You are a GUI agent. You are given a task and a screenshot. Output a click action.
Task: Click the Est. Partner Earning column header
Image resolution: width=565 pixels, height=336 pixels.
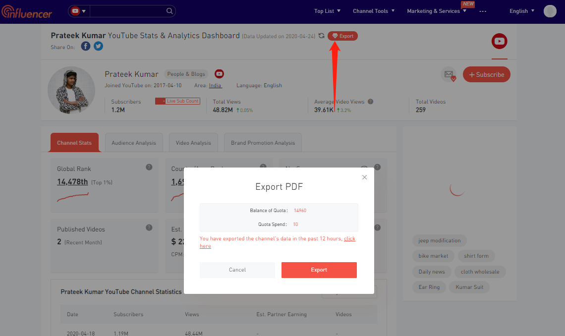click(x=282, y=314)
